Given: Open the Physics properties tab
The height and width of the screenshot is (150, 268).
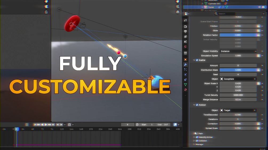Looking at the screenshot, I should pyautogui.click(x=185, y=75).
